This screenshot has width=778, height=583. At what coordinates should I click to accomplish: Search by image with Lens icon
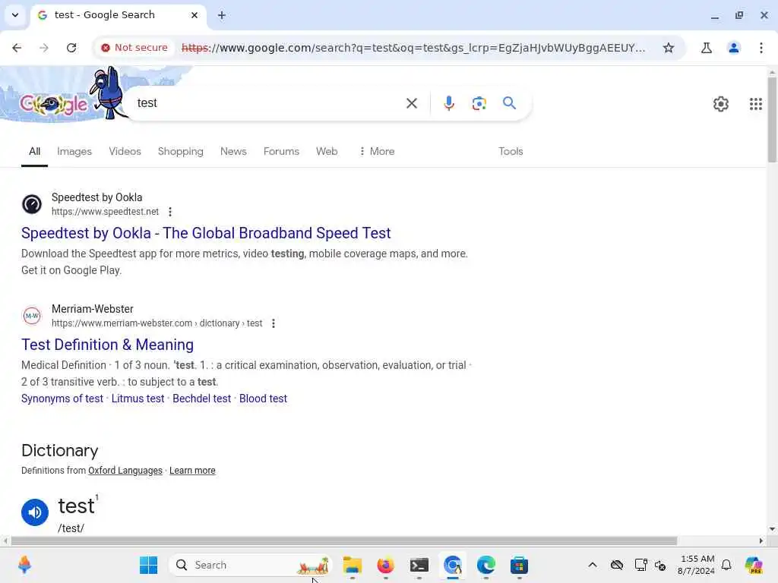(479, 103)
